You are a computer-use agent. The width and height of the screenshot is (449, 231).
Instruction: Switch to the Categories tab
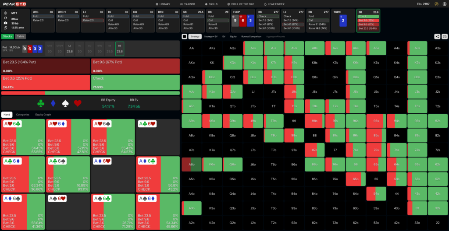(x=23, y=114)
